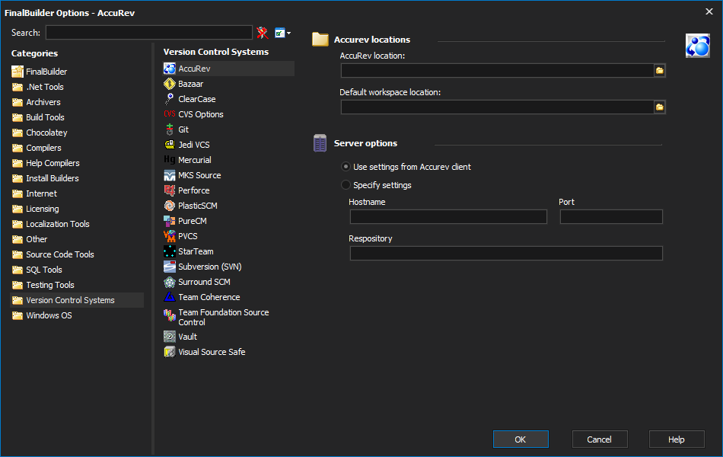Select the Mercurial Hg icon

pos(170,160)
